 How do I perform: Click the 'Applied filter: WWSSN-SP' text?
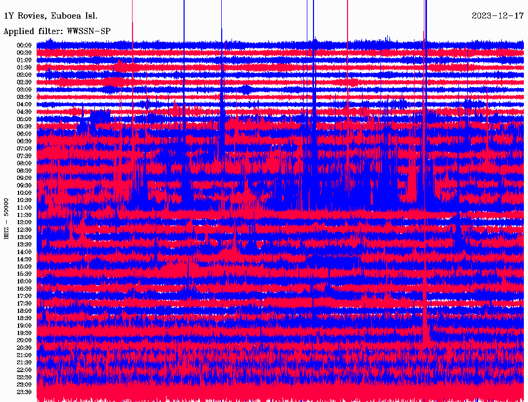click(x=57, y=31)
